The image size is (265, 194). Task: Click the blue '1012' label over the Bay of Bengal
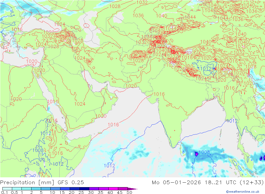coord(232,121)
